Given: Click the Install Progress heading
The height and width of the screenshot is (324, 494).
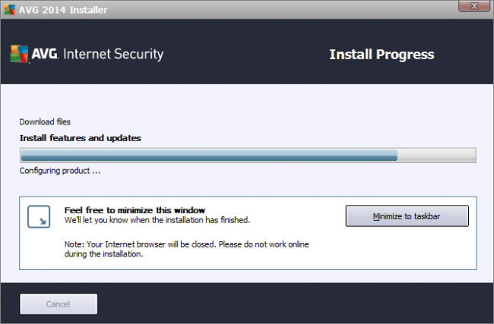Looking at the screenshot, I should pyautogui.click(x=382, y=55).
